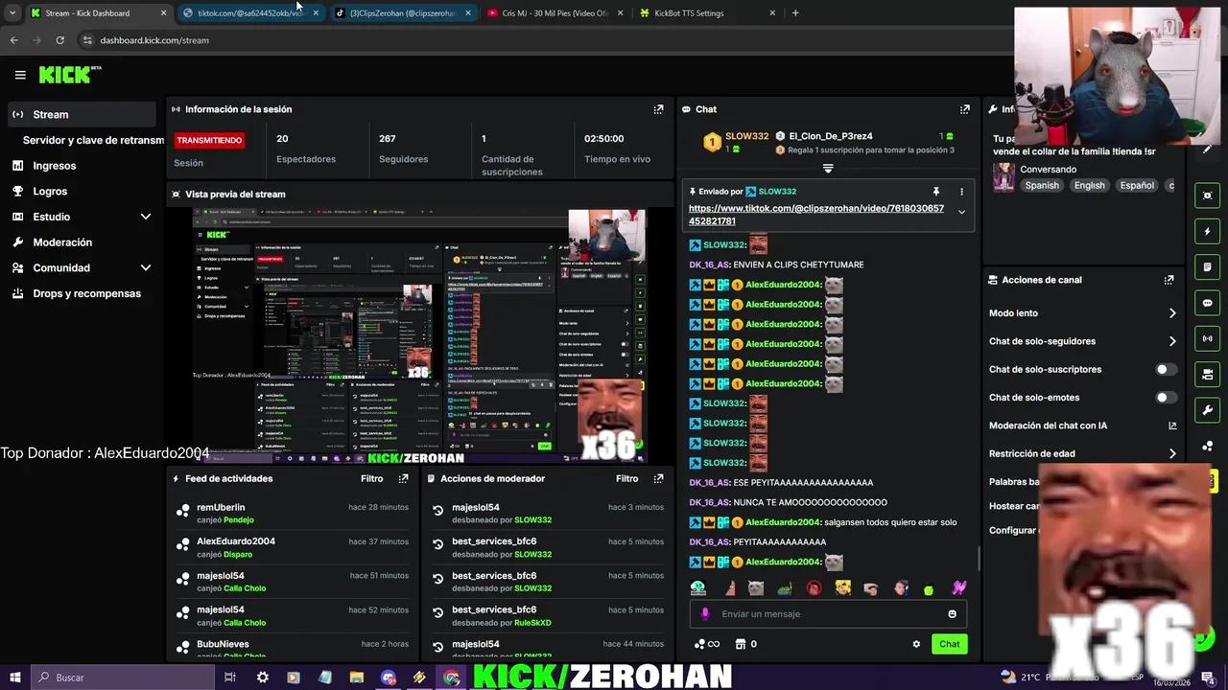
Task: Click SLOW332 in majeslol54 desbaneado entry
Action: 532,520
